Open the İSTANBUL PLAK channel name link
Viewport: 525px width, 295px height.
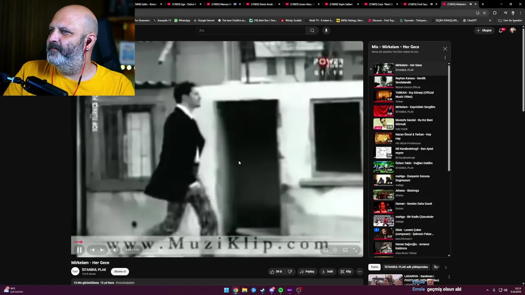click(94, 270)
